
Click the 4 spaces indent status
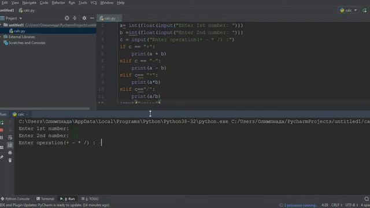coord(365,205)
